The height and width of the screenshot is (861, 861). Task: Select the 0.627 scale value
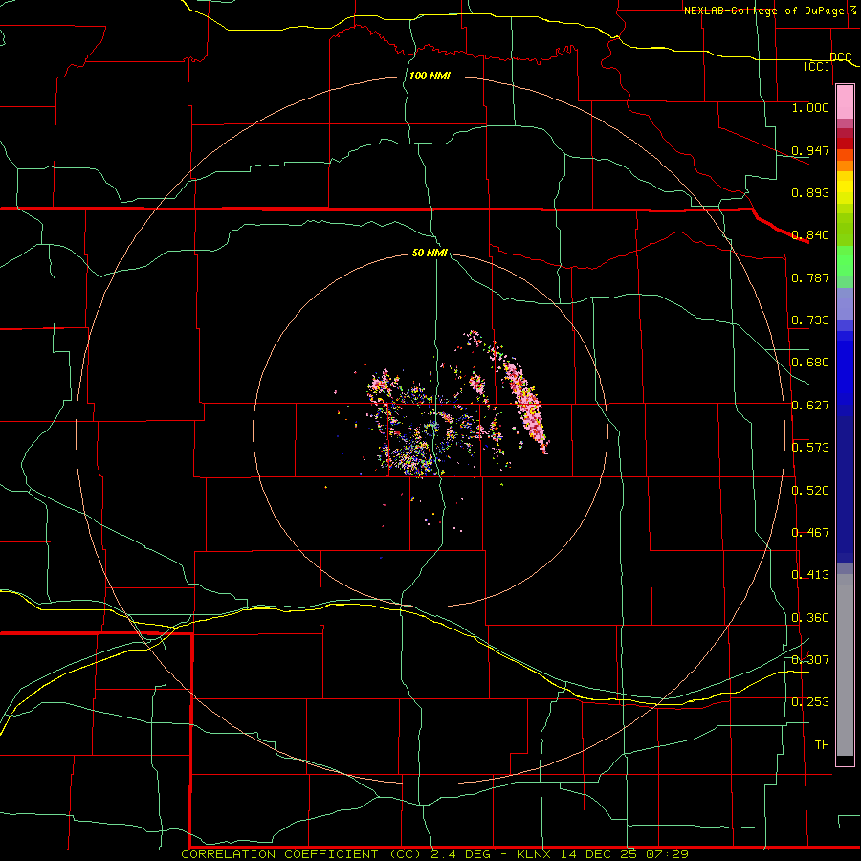pos(810,406)
